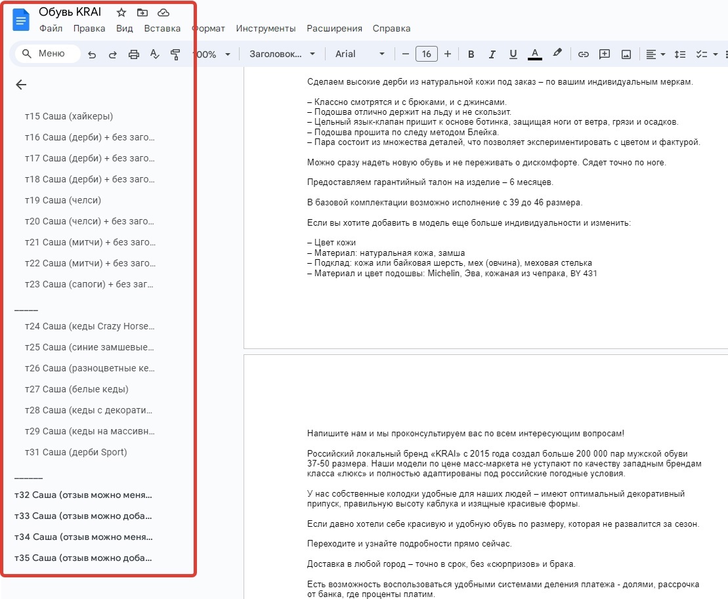Check cloud save status icon
728x599 pixels.
click(x=163, y=12)
